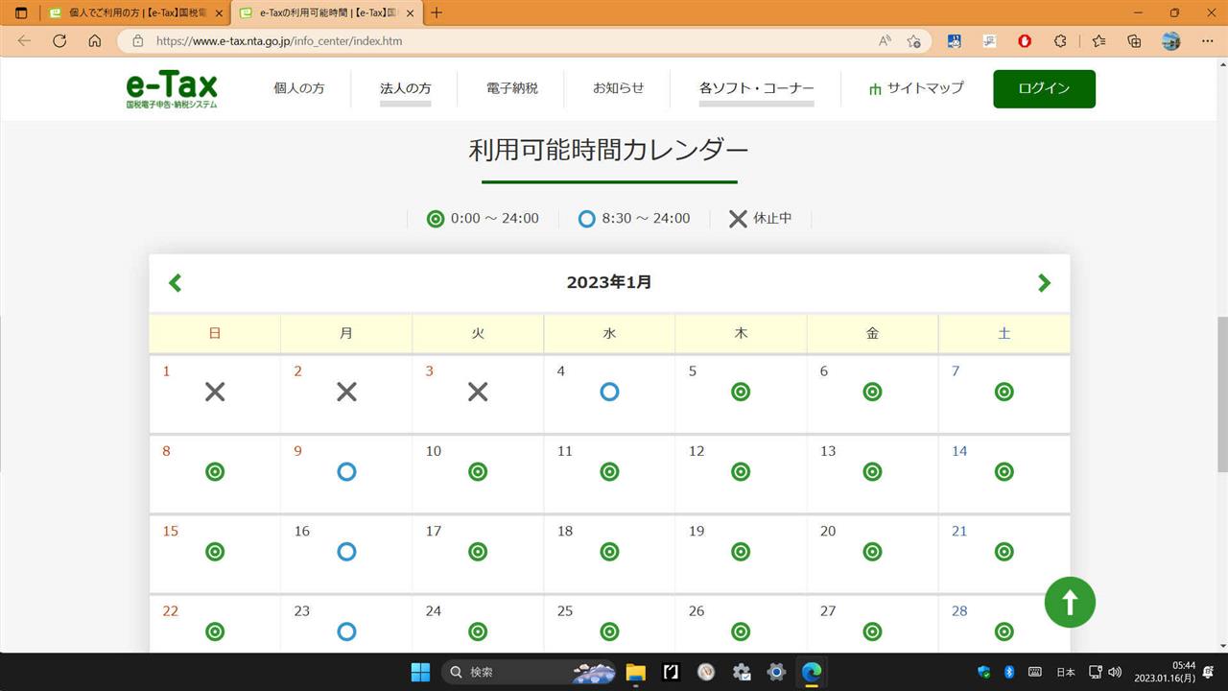Screen dimensions: 1228x691
Task: Open the サイトマップ link
Action: click(916, 88)
